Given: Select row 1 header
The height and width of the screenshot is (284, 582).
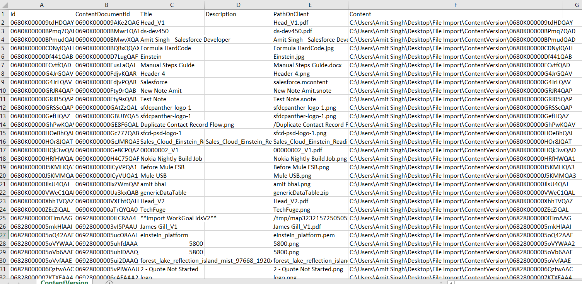Looking at the screenshot, I should [x=4, y=14].
